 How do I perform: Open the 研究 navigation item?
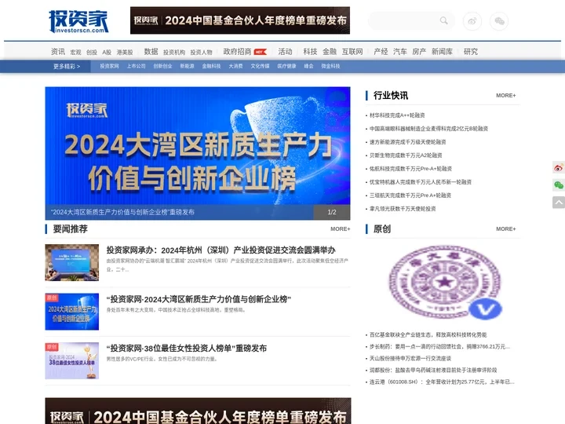[x=471, y=52]
